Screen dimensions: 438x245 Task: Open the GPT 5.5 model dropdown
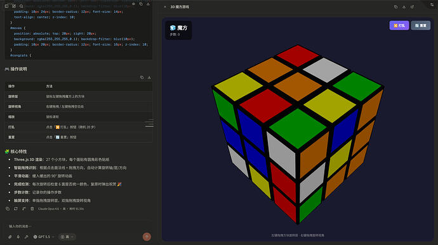coord(44,237)
